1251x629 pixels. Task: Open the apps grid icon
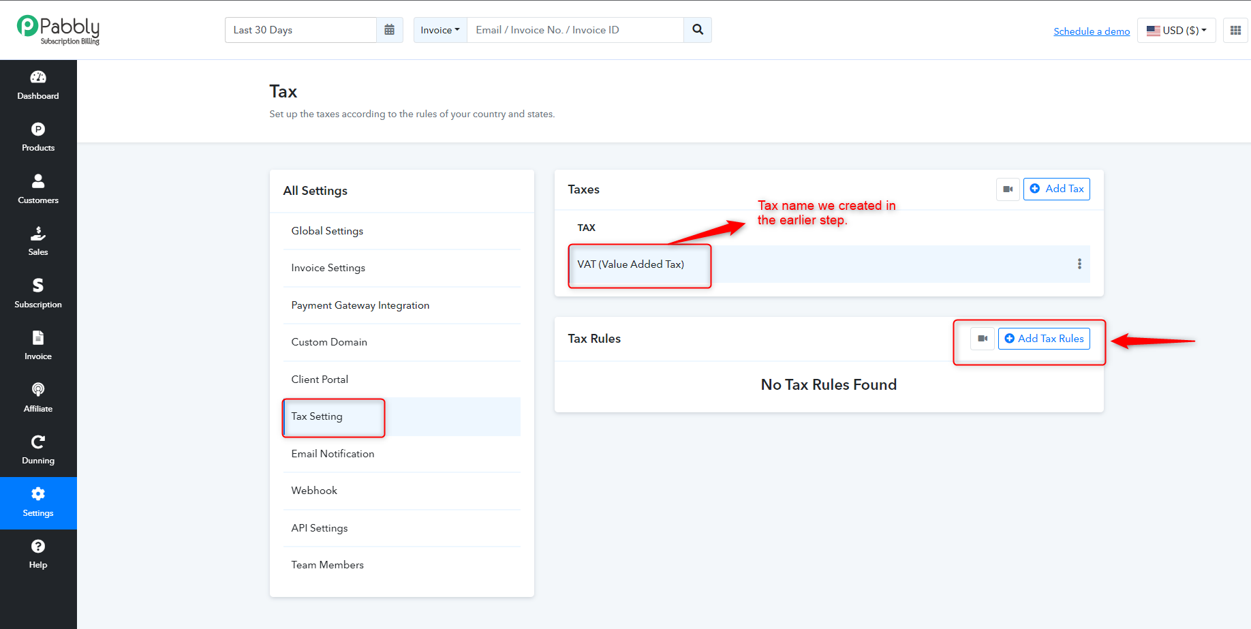(1235, 30)
